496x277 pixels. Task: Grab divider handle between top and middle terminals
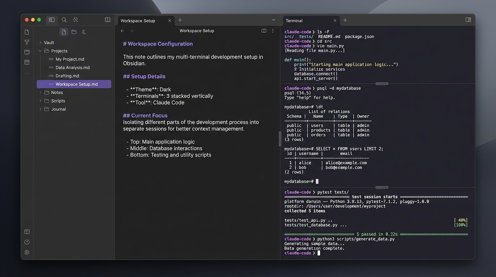click(382, 84)
